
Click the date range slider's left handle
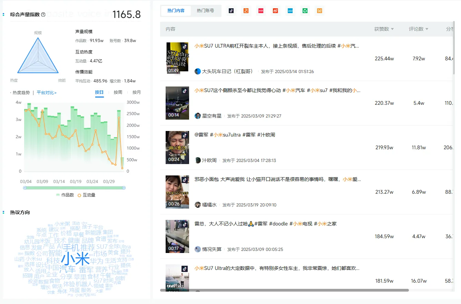25,188
